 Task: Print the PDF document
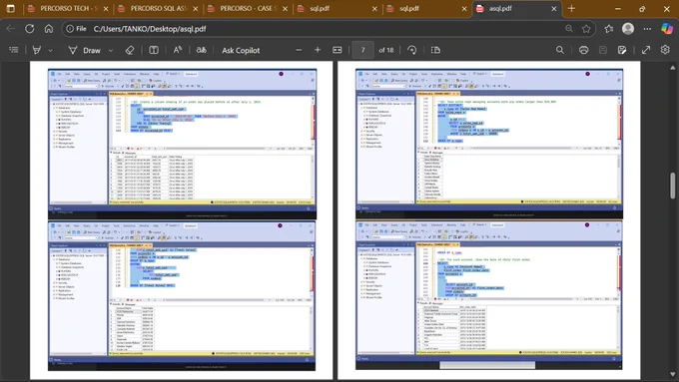point(584,50)
